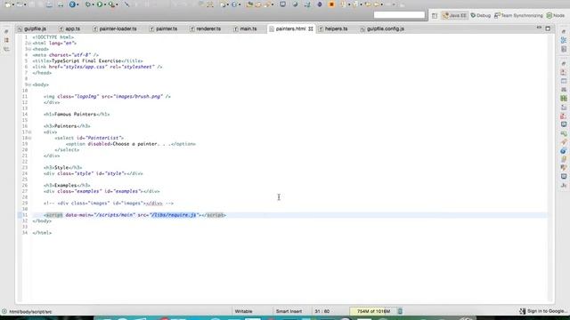Viewport: 570px width, 320px height.
Task: Expand the Run configurations dropdown arrow
Action: pyautogui.click(x=105, y=4)
